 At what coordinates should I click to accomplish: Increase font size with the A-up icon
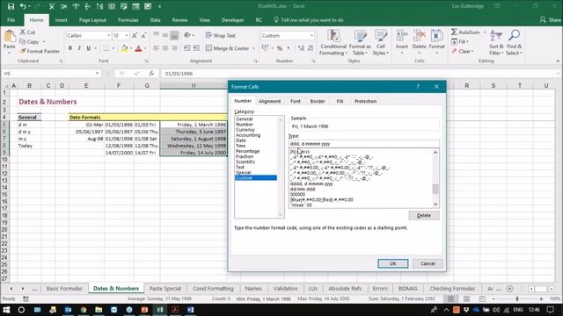(x=135, y=35)
